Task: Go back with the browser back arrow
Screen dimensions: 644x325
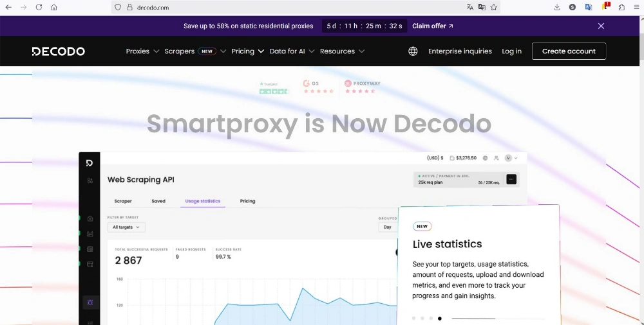Action: (x=8, y=7)
